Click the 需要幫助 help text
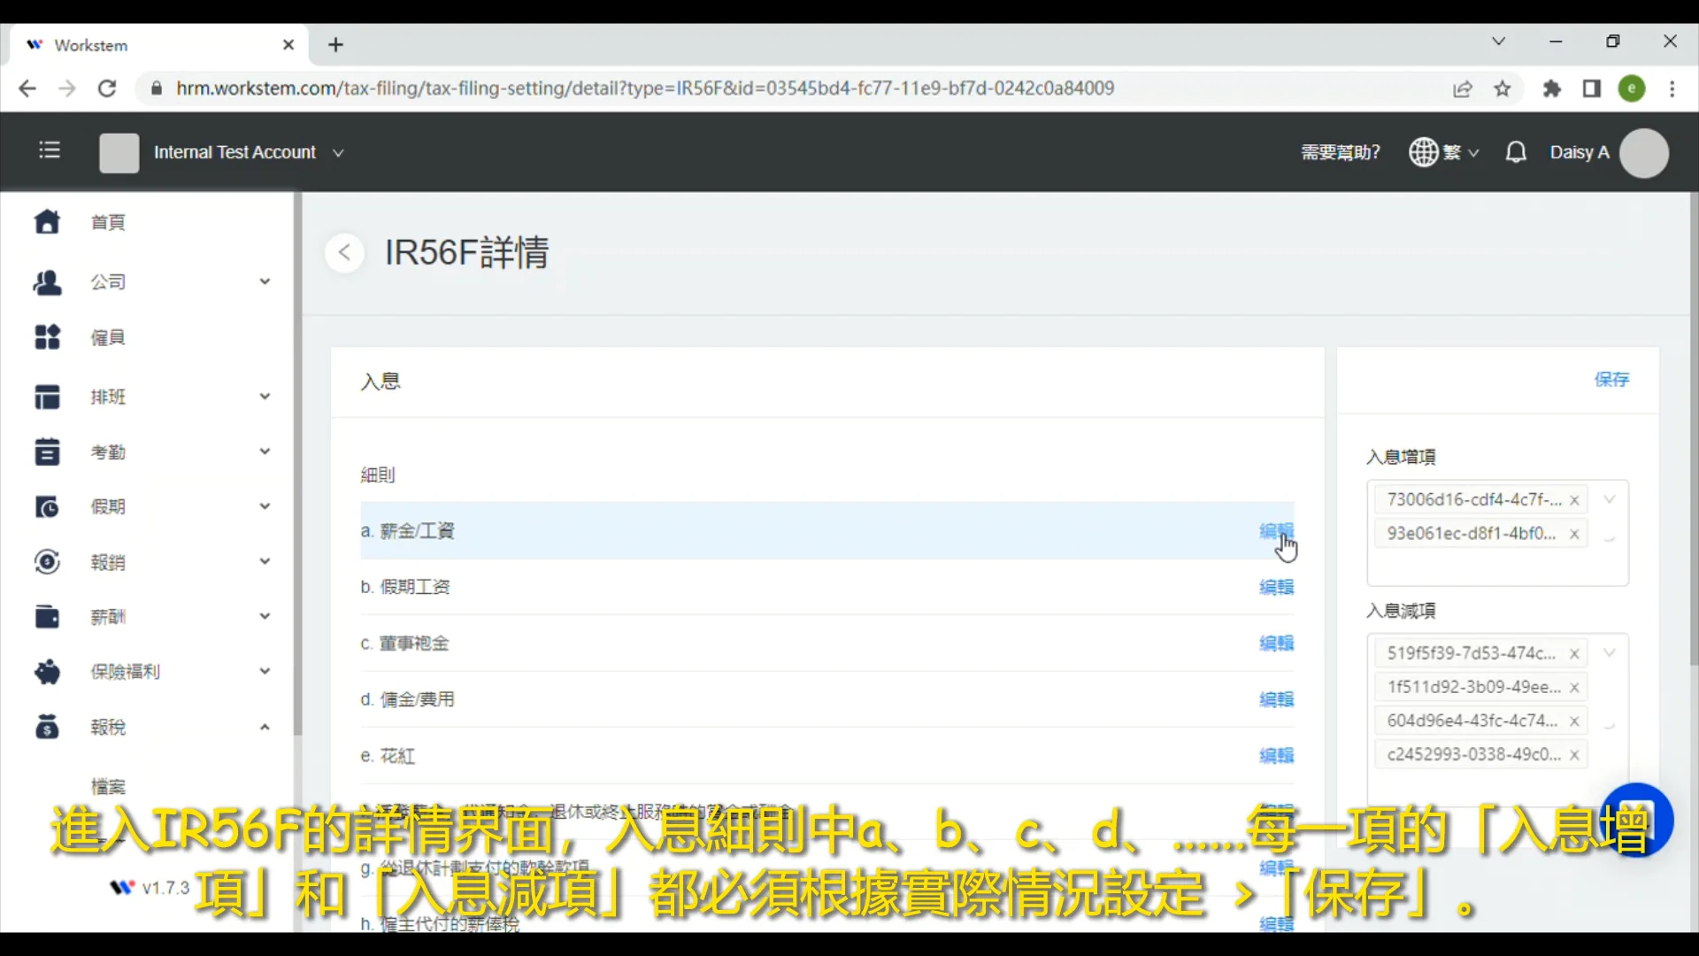The width and height of the screenshot is (1699, 956). (1340, 152)
